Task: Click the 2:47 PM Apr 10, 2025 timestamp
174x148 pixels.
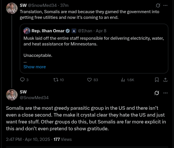Action: tap(28, 139)
